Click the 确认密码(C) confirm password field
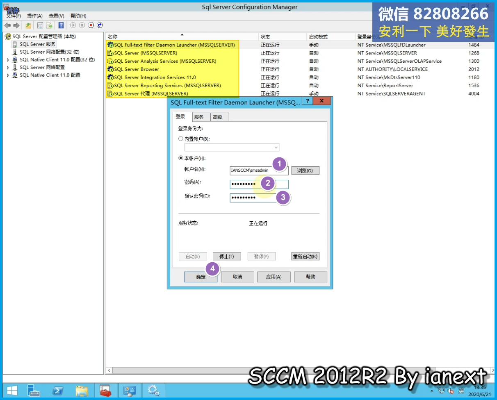Image resolution: width=497 pixels, height=400 pixels. click(259, 198)
